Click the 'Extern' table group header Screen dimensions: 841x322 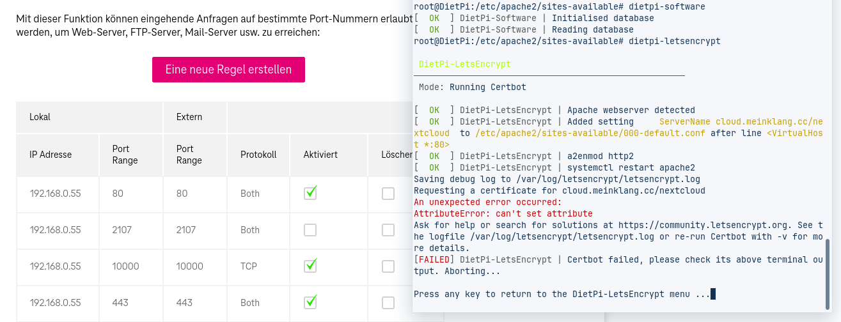[x=189, y=117]
